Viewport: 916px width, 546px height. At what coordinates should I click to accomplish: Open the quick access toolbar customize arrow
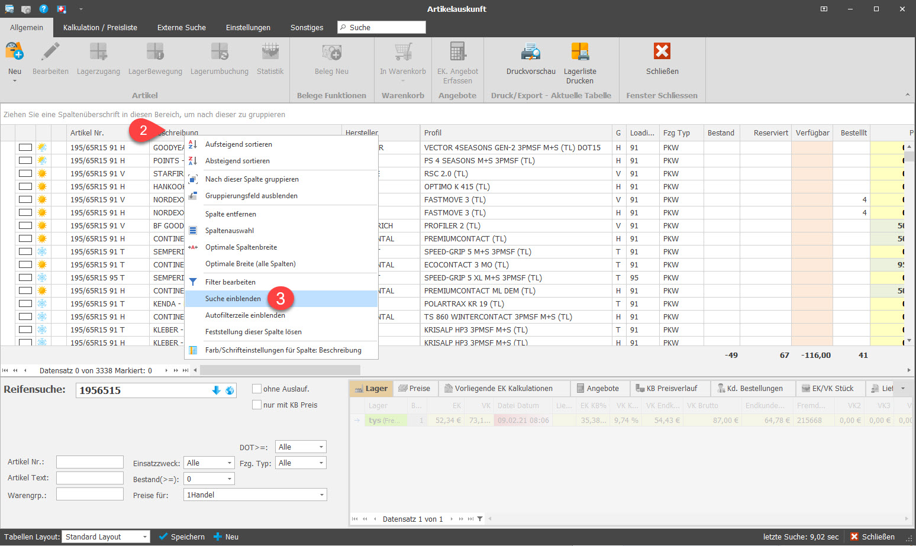tap(81, 9)
